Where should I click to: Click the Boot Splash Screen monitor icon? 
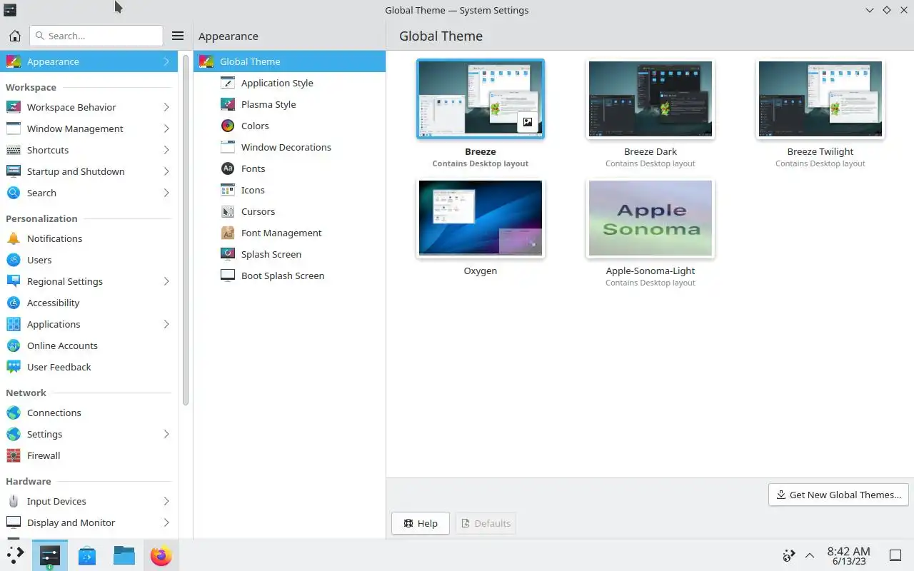point(228,276)
